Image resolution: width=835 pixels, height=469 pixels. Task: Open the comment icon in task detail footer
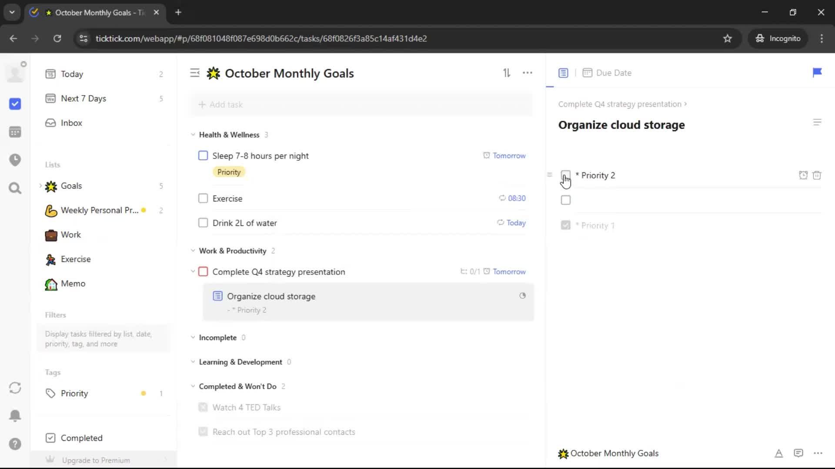click(x=798, y=453)
